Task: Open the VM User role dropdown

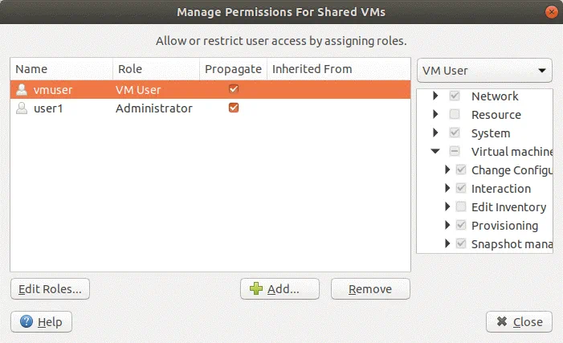Action: tap(485, 70)
